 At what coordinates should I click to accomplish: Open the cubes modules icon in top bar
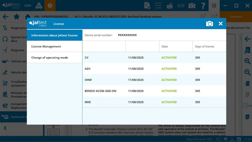click(39, 5)
